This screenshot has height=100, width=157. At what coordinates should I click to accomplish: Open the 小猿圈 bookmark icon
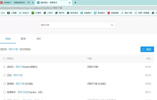(8, 13)
